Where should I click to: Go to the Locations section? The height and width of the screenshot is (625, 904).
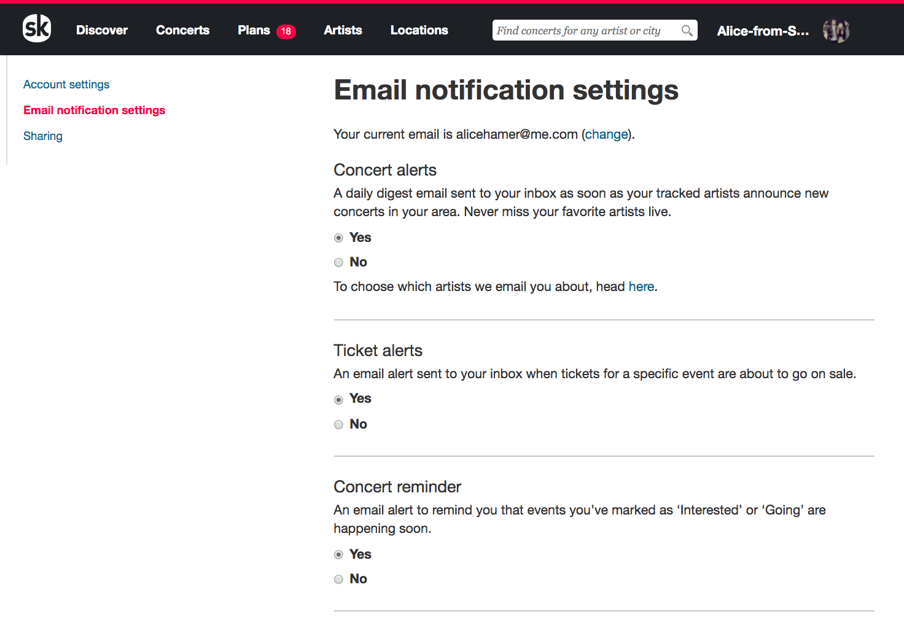pos(419,29)
